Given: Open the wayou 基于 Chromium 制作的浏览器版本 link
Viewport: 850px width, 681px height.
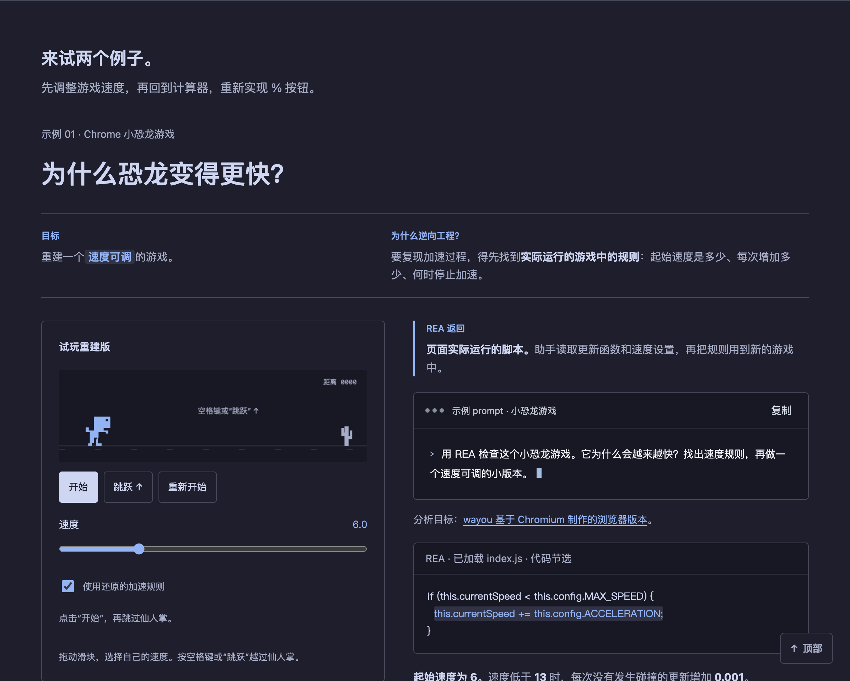Looking at the screenshot, I should coord(555,519).
